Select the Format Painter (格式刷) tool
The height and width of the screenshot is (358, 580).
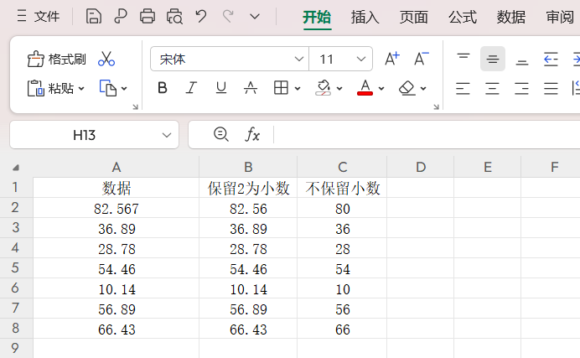coord(56,59)
